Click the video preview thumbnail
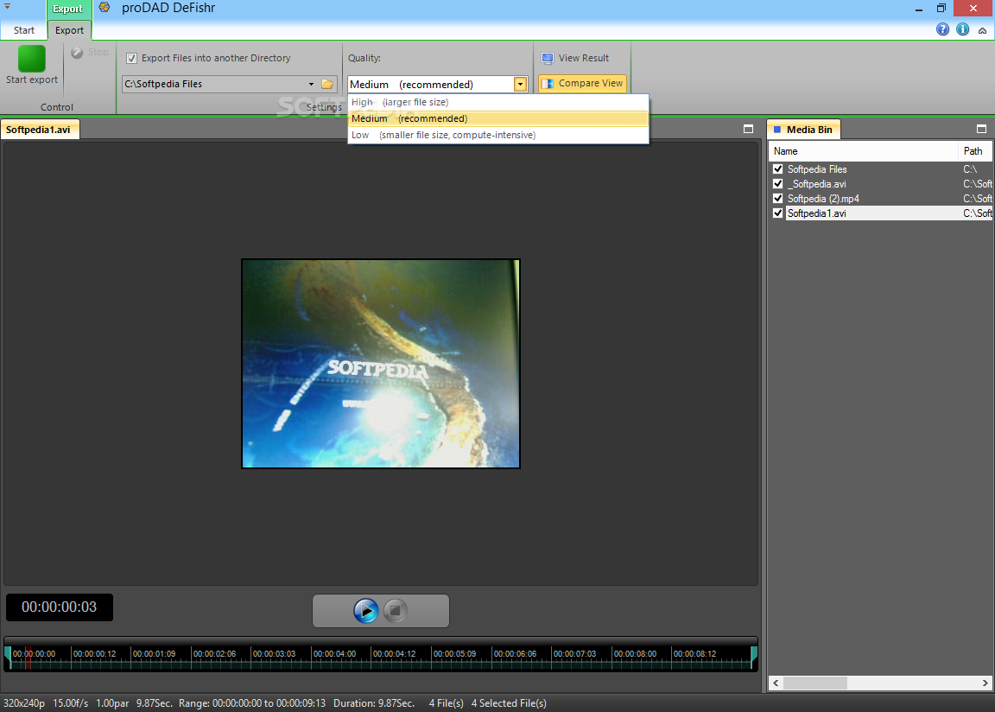The width and height of the screenshot is (995, 712). coord(381,364)
